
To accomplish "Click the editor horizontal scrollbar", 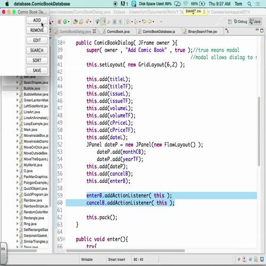I will [126, 251].
